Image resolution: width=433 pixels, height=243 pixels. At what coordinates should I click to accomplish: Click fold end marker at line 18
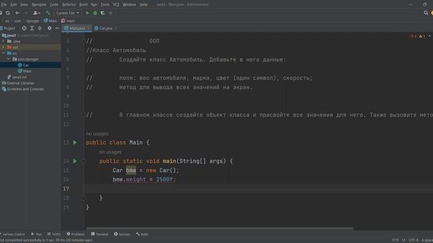pyautogui.click(x=83, y=198)
